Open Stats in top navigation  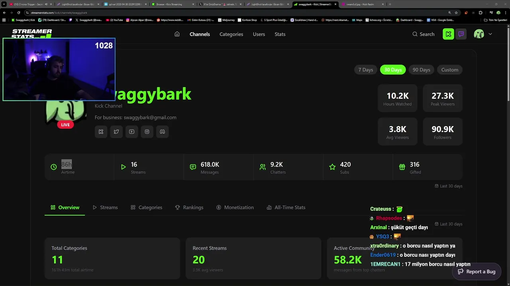[280, 34]
